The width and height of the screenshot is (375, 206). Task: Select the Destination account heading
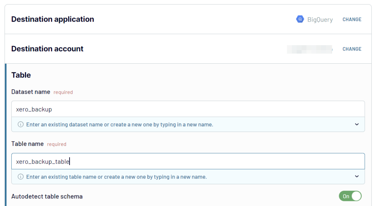[47, 49]
